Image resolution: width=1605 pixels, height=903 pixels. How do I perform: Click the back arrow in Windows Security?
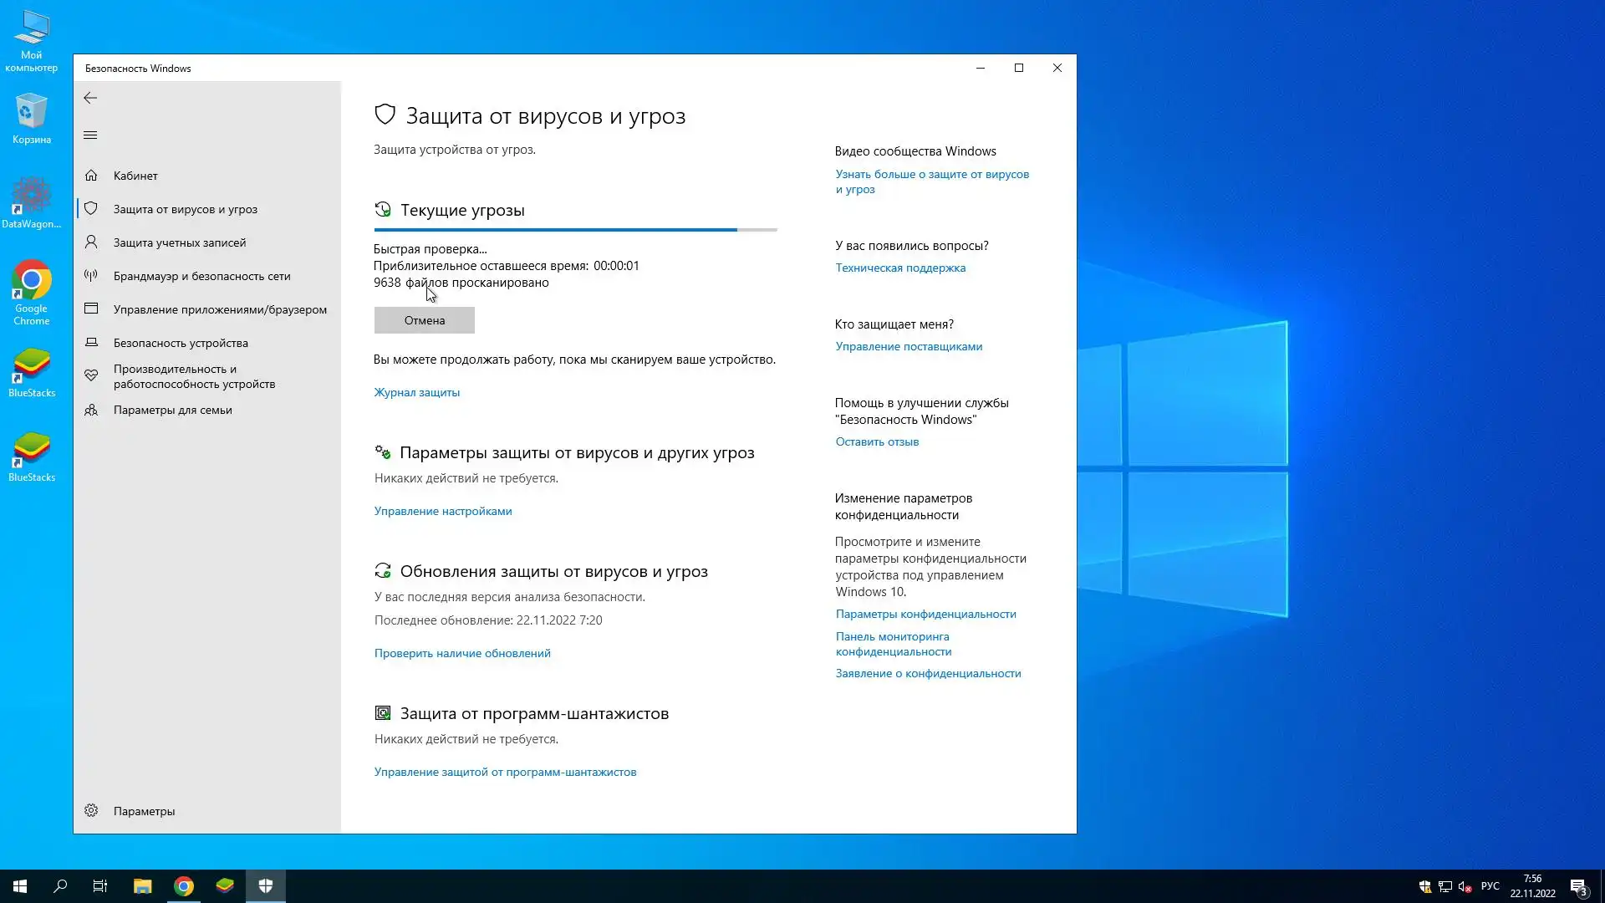coord(90,98)
